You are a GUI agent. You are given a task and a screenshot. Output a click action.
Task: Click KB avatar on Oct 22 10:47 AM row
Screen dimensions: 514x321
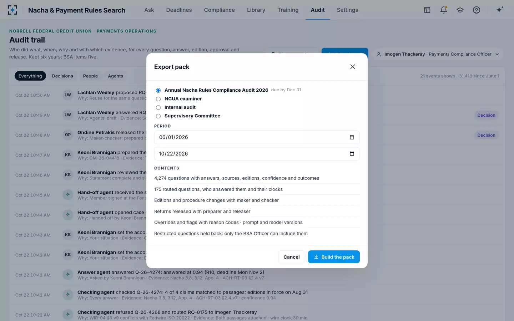pos(68,155)
